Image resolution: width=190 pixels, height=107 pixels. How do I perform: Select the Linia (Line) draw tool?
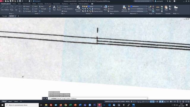point(2,8)
